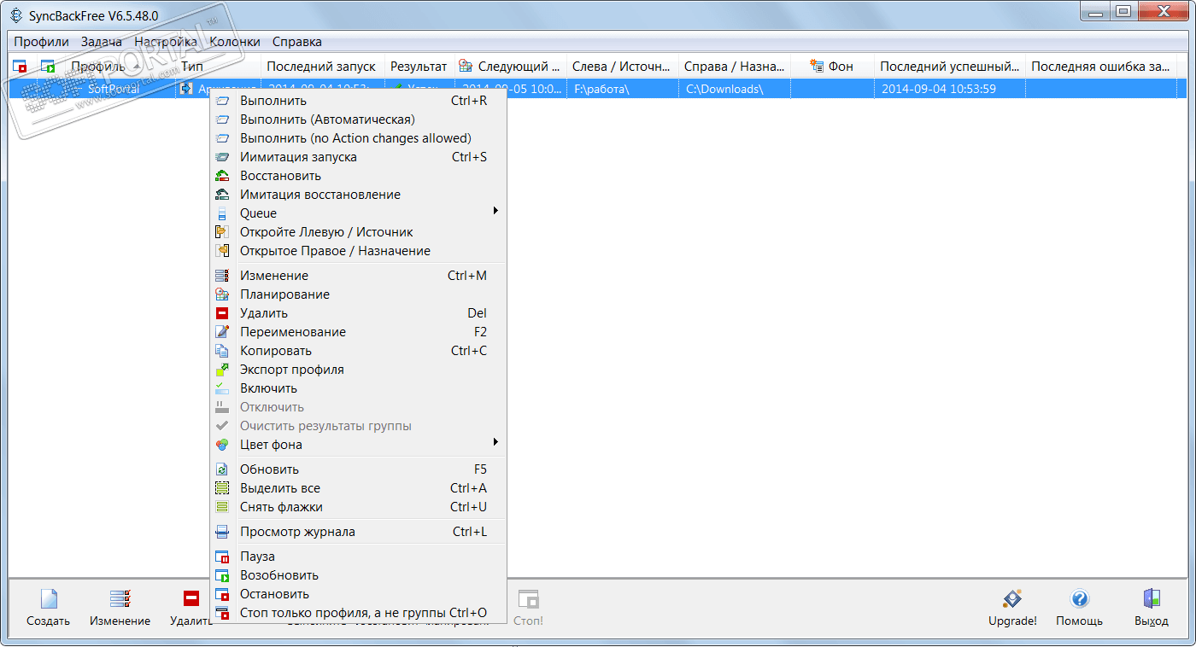1196x647 pixels.
Task: Choose Возобновить in the context menu
Action: (x=358, y=575)
